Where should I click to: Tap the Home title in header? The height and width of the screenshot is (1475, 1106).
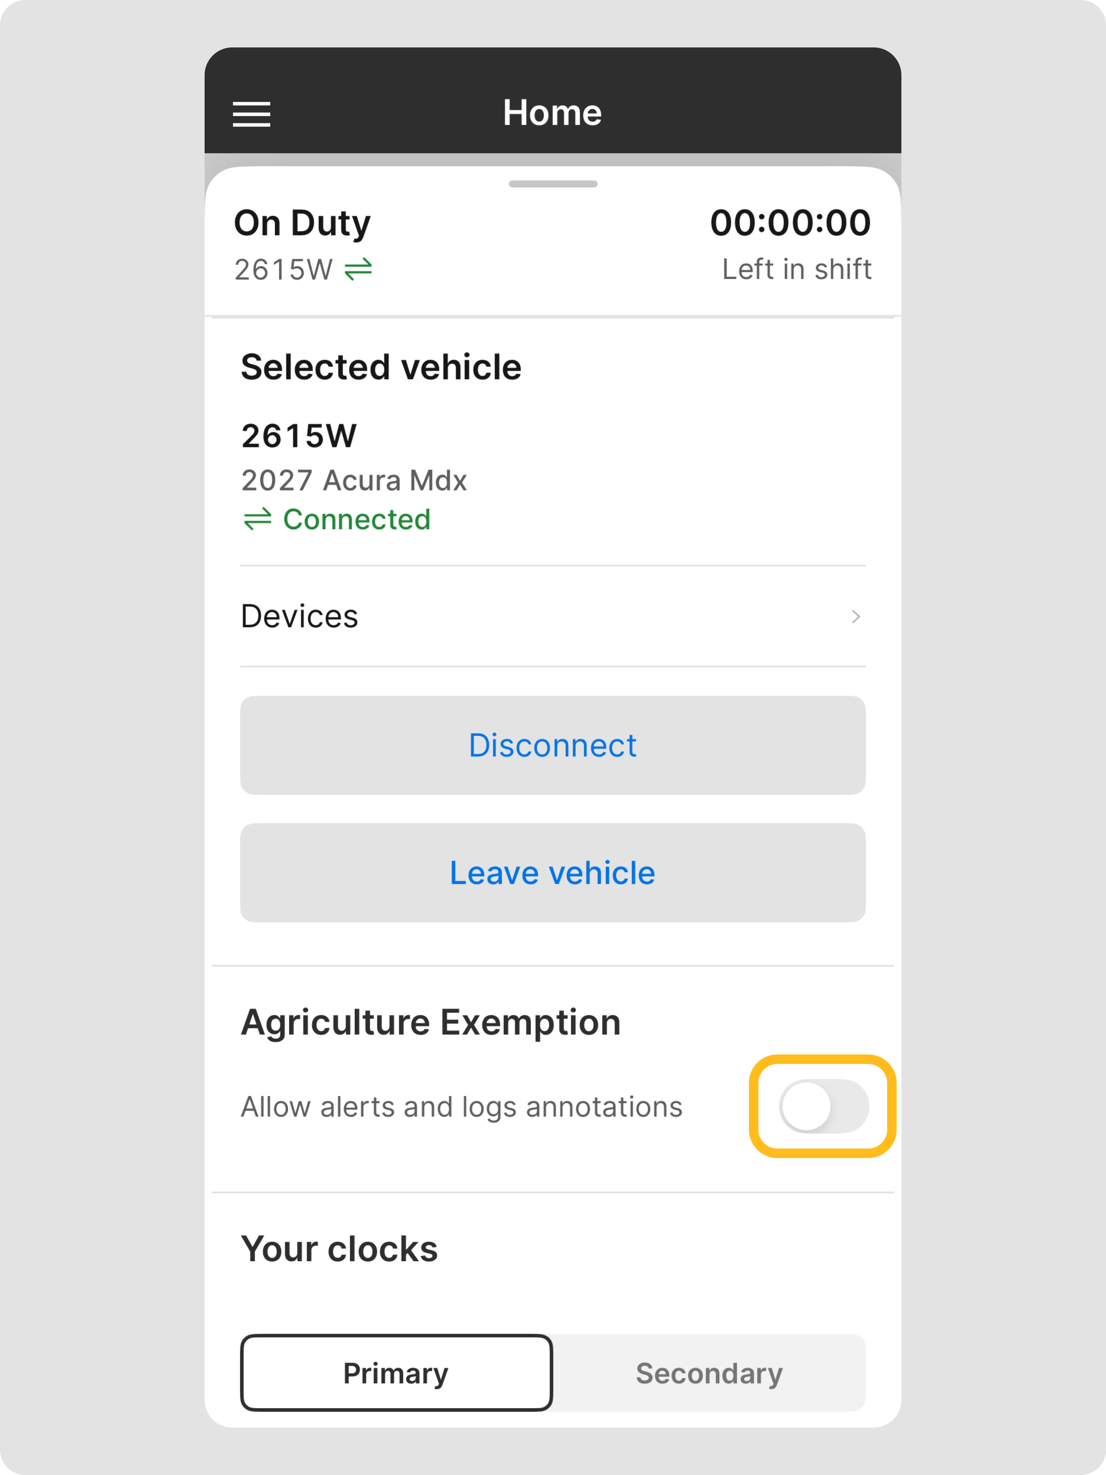click(552, 113)
